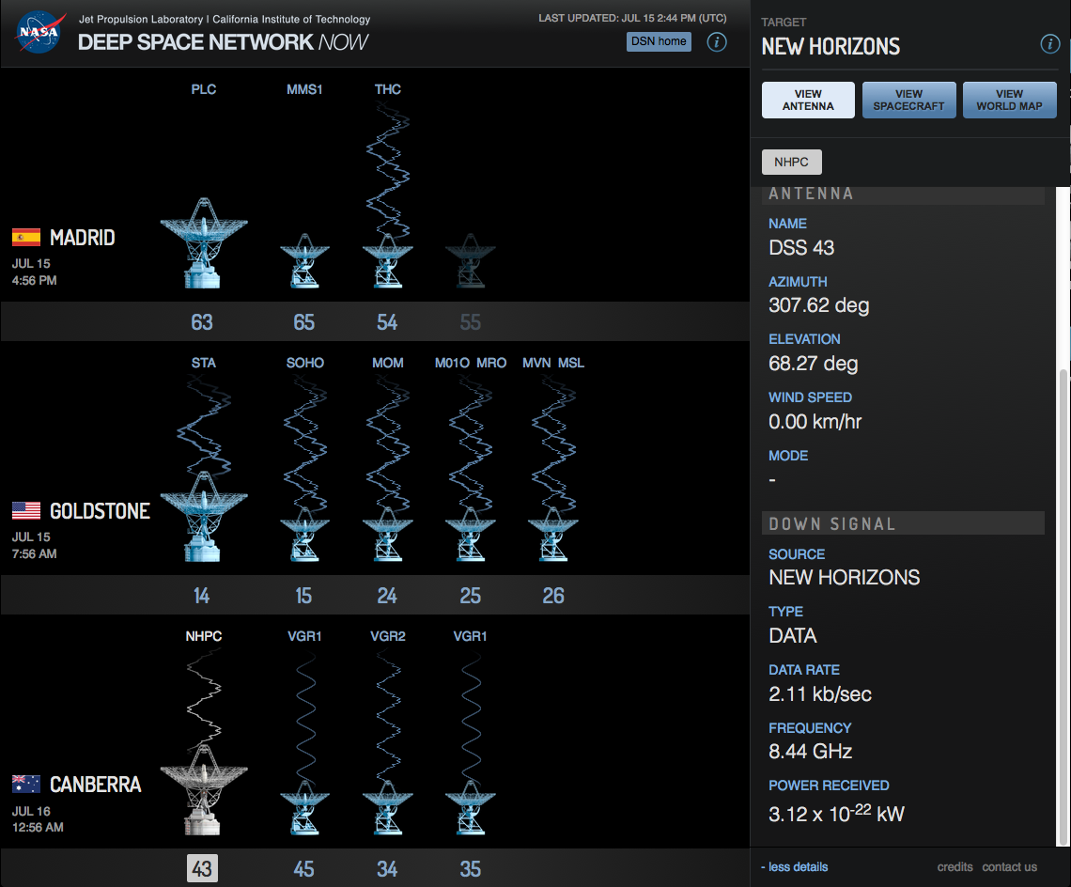Select the VGR2 spacecraft label
Image resolution: width=1071 pixels, height=887 pixels.
tap(387, 636)
